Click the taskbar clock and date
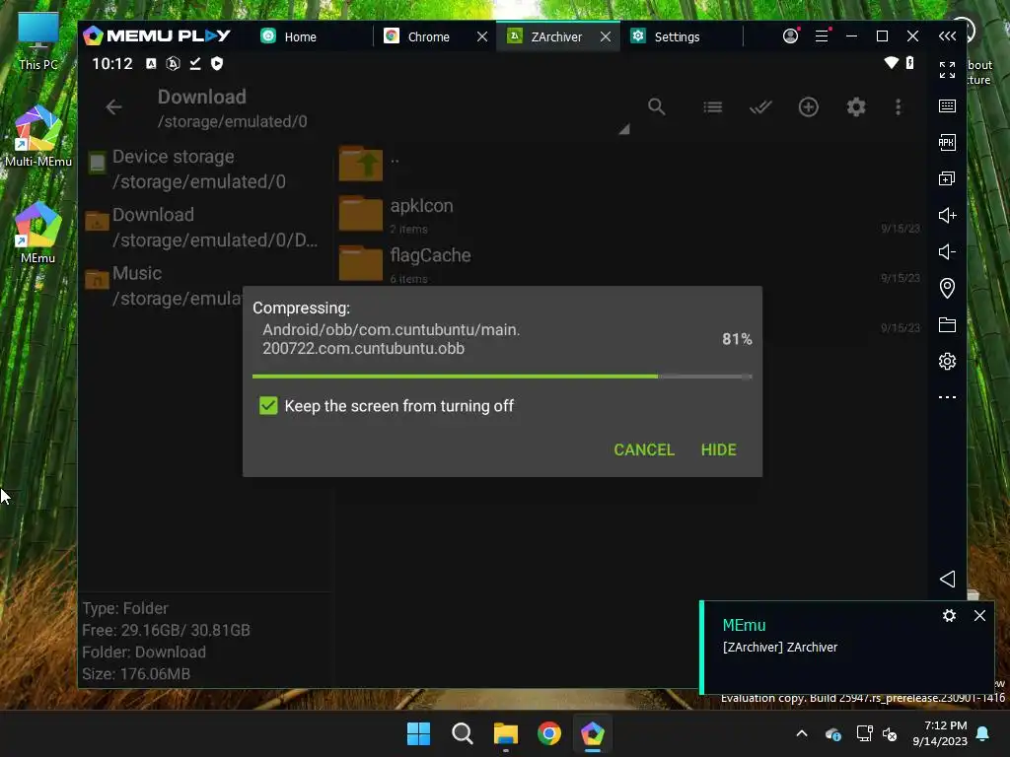Viewport: 1010px width, 757px height. pos(940,733)
